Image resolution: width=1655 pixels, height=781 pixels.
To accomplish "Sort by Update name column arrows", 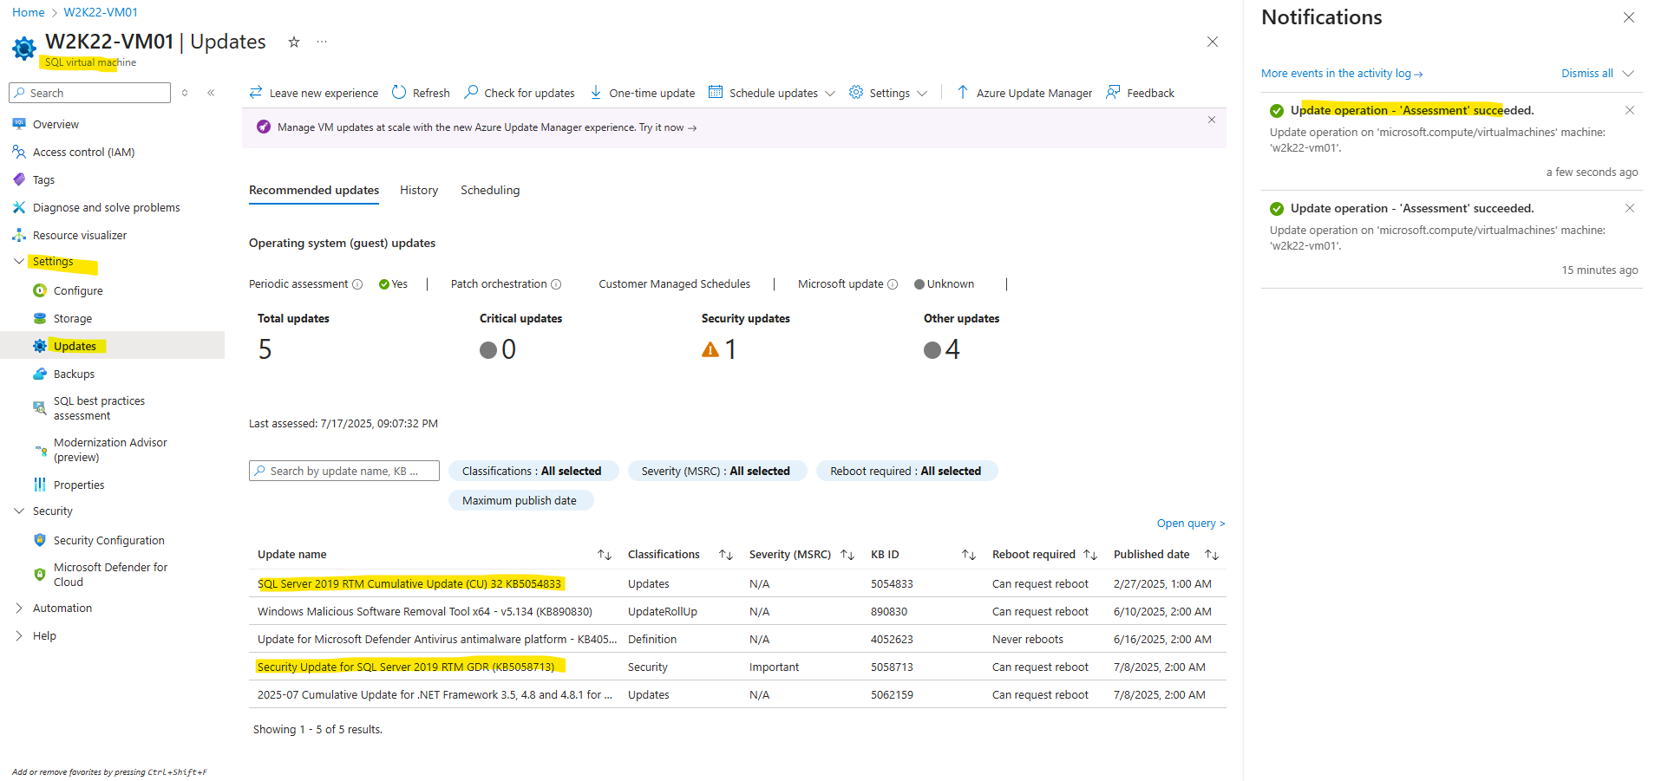I will pyautogui.click(x=605, y=555).
